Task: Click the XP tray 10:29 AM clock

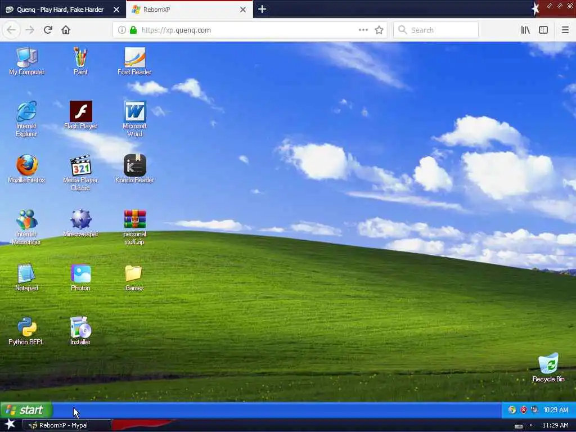Action: (x=555, y=410)
